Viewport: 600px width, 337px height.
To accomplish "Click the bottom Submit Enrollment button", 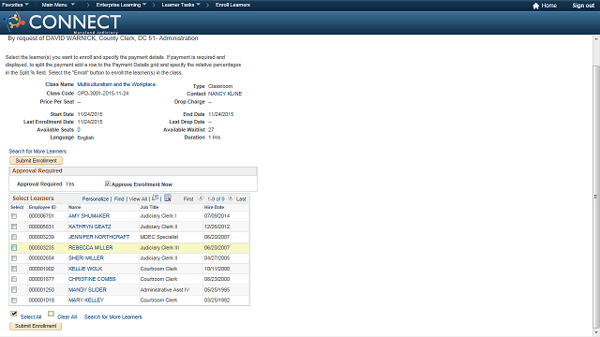I will (36, 326).
